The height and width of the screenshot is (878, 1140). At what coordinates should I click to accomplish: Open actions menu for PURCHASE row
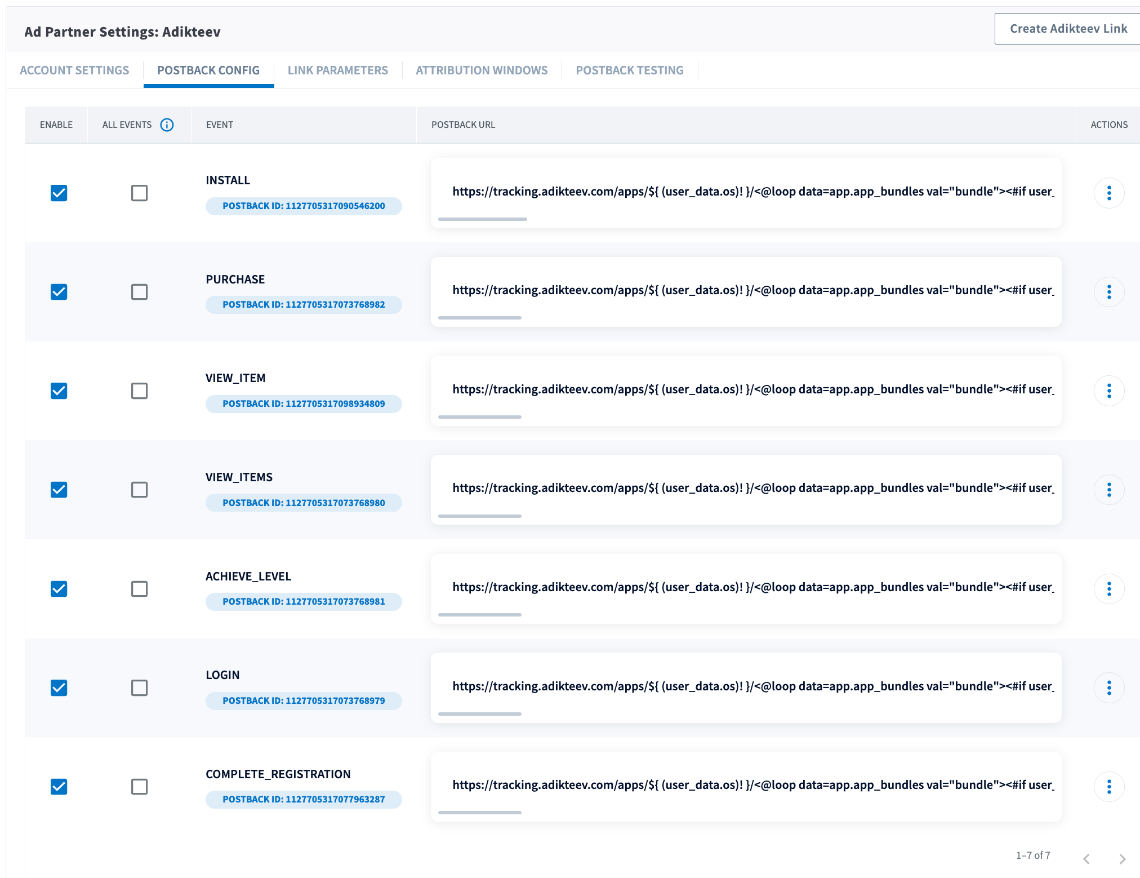click(x=1108, y=292)
